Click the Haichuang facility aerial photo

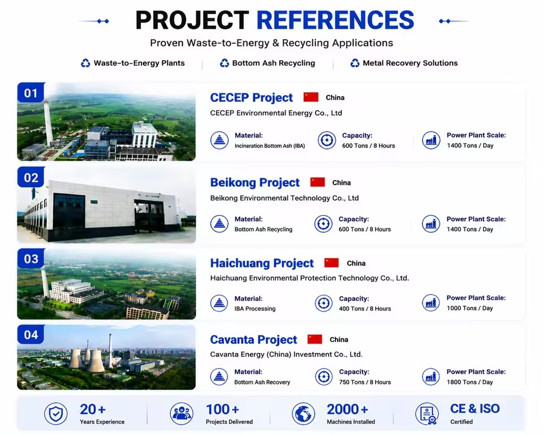click(x=106, y=284)
